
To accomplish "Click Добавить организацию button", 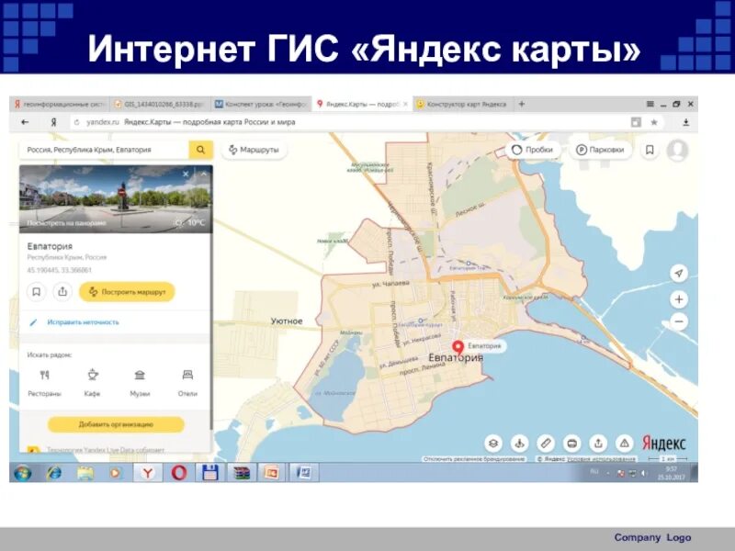I will [116, 424].
